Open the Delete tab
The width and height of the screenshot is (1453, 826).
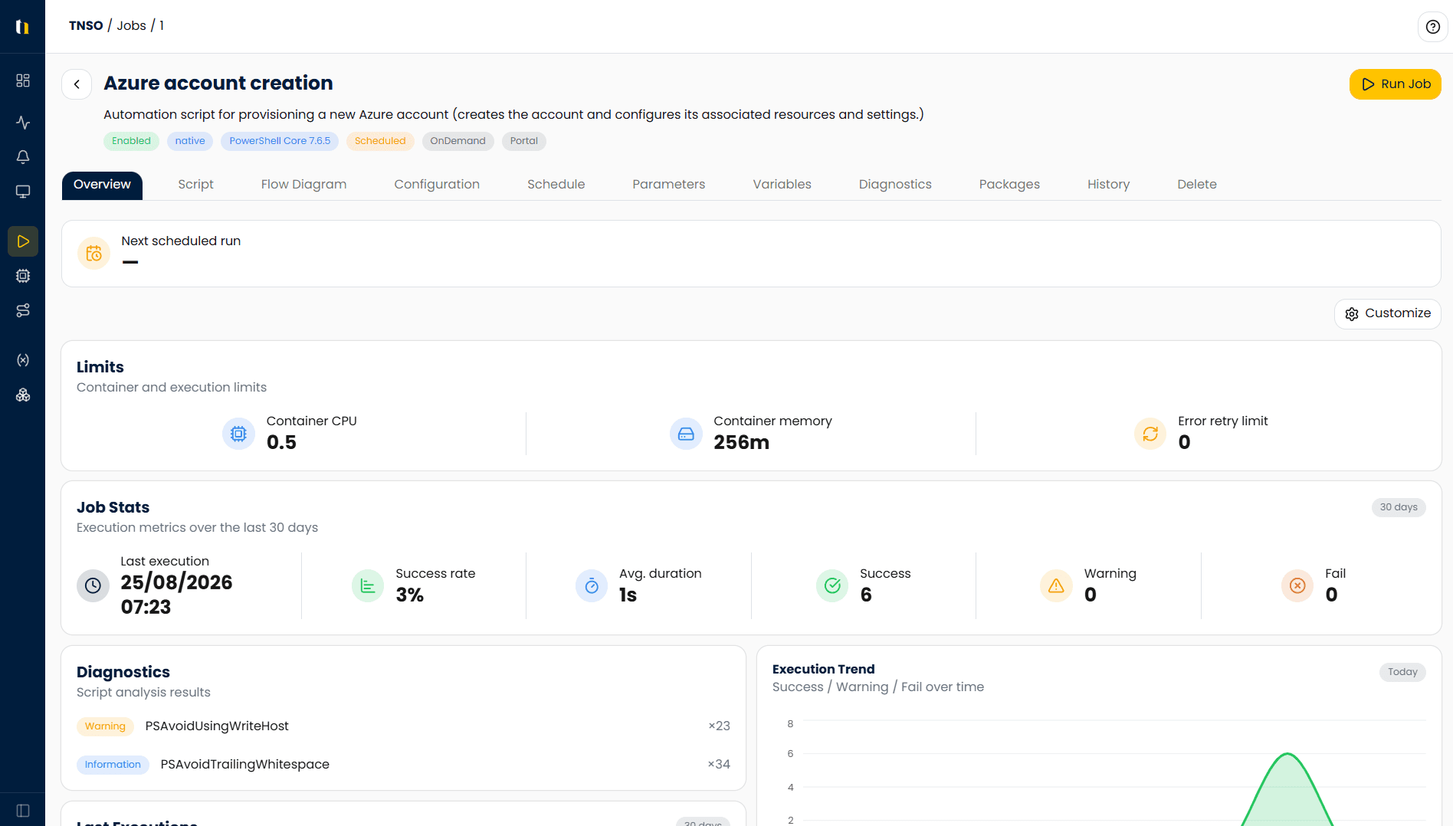click(1197, 185)
